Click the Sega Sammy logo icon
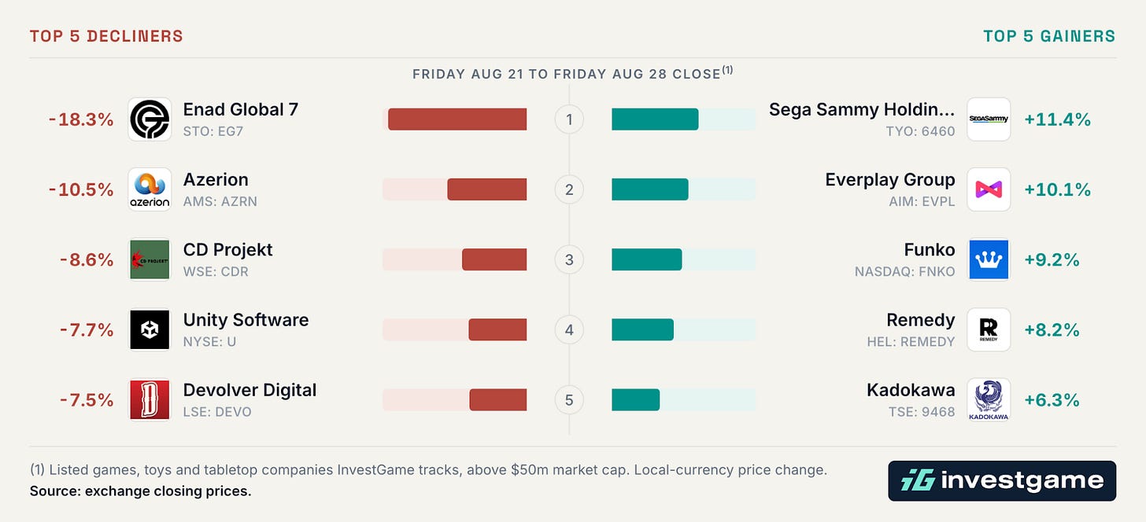This screenshot has width=1146, height=522. (x=989, y=119)
